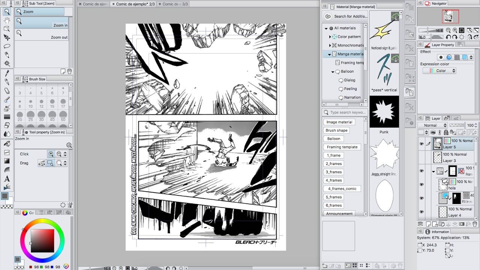480x270 pixels.
Task: Pick brush size 30
Action: click(x=42, y=116)
